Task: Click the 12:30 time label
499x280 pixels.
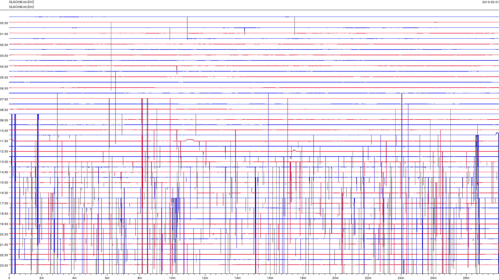Action: [x=4, y=151]
